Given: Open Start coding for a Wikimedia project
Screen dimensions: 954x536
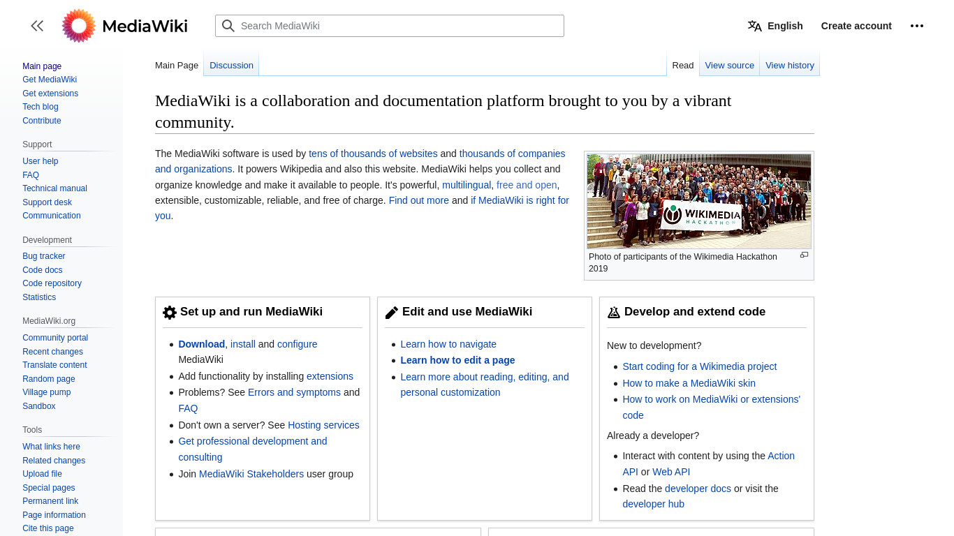Looking at the screenshot, I should point(700,366).
